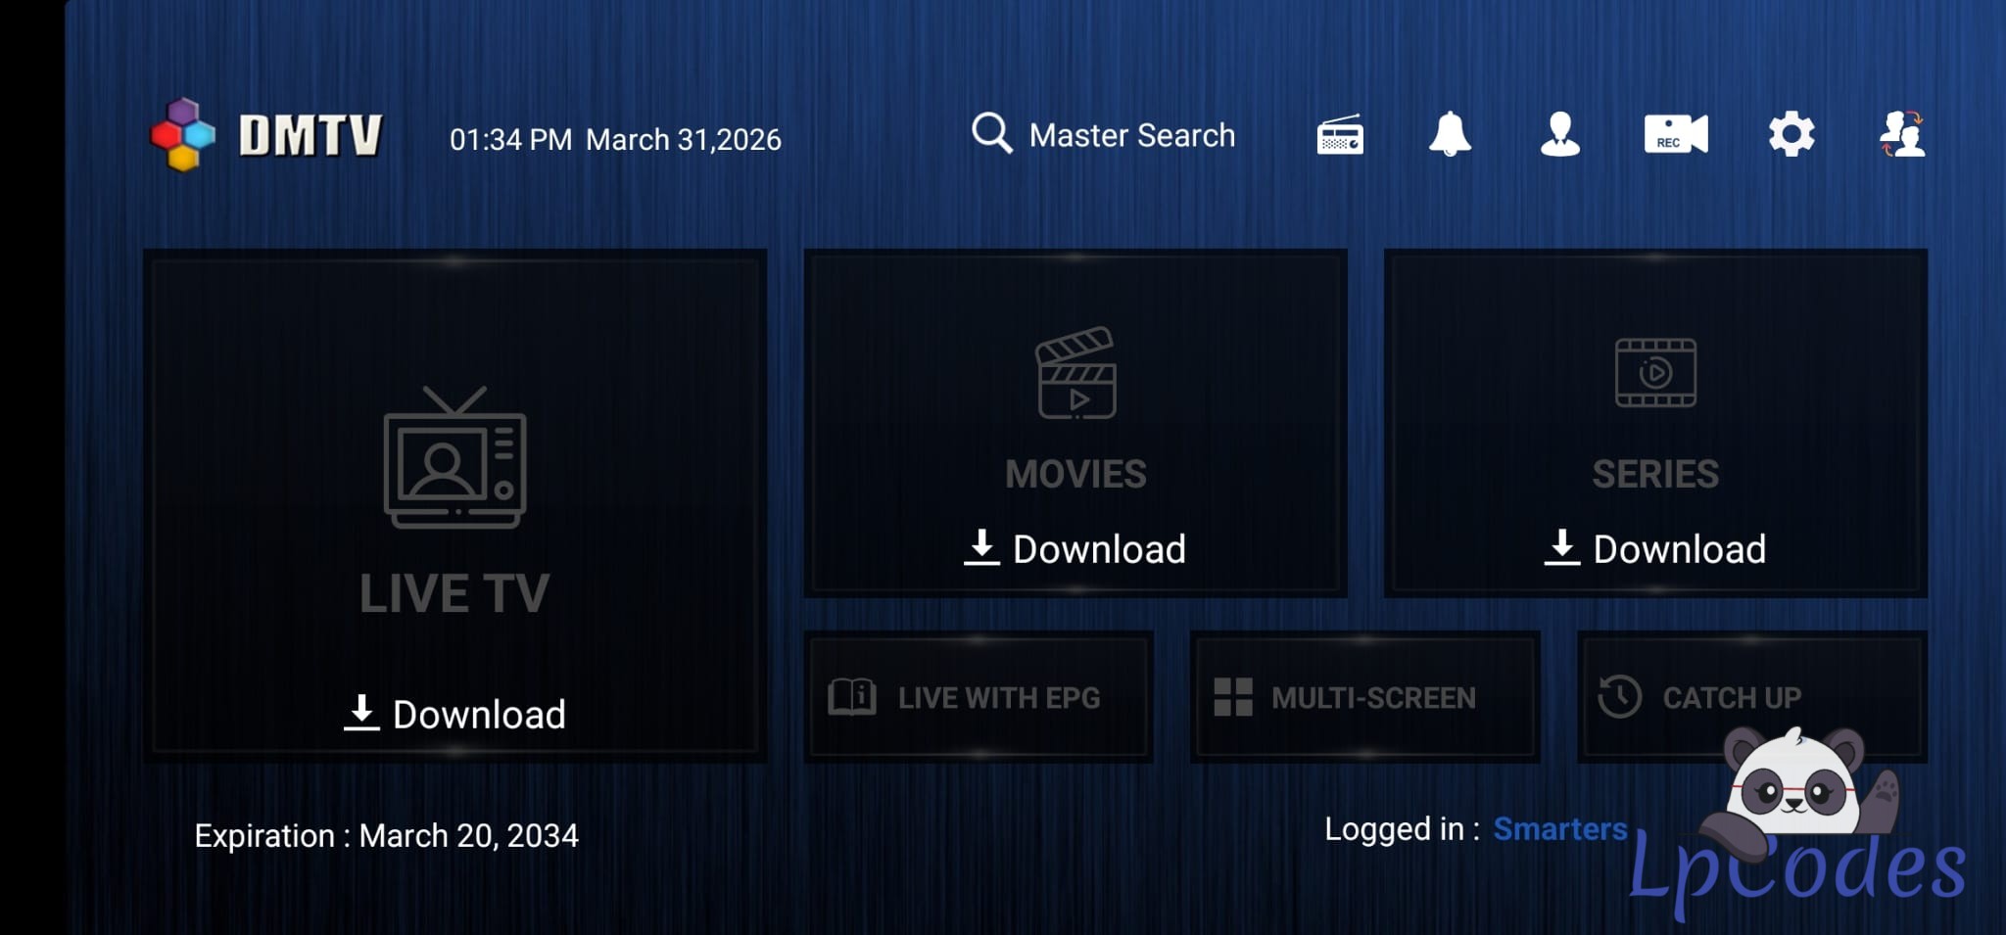This screenshot has height=935, width=2006.
Task: Open the Catch Up section
Action: click(x=1730, y=697)
